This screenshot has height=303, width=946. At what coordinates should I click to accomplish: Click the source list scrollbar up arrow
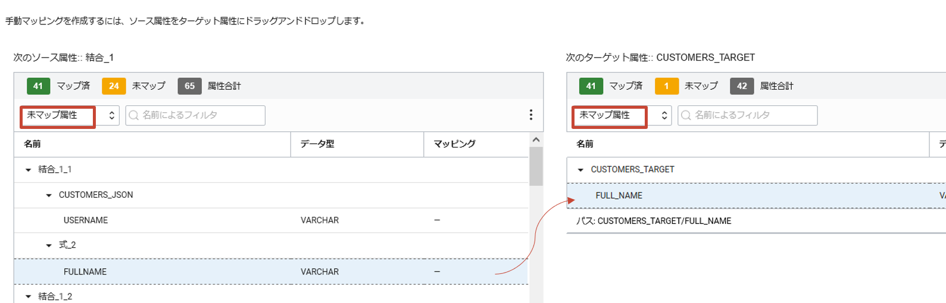click(536, 140)
